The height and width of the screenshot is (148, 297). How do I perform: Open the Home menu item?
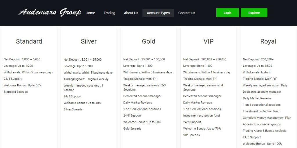tap(90, 13)
